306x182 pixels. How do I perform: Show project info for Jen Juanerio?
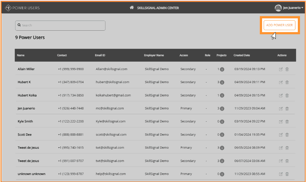tap(222, 109)
